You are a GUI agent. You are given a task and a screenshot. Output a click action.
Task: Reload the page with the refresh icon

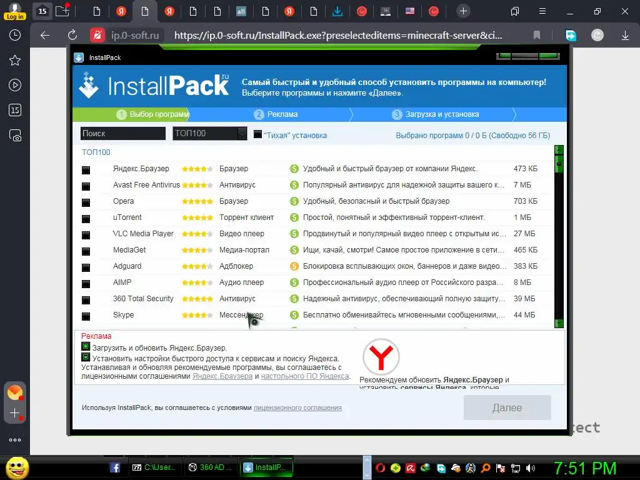[72, 36]
